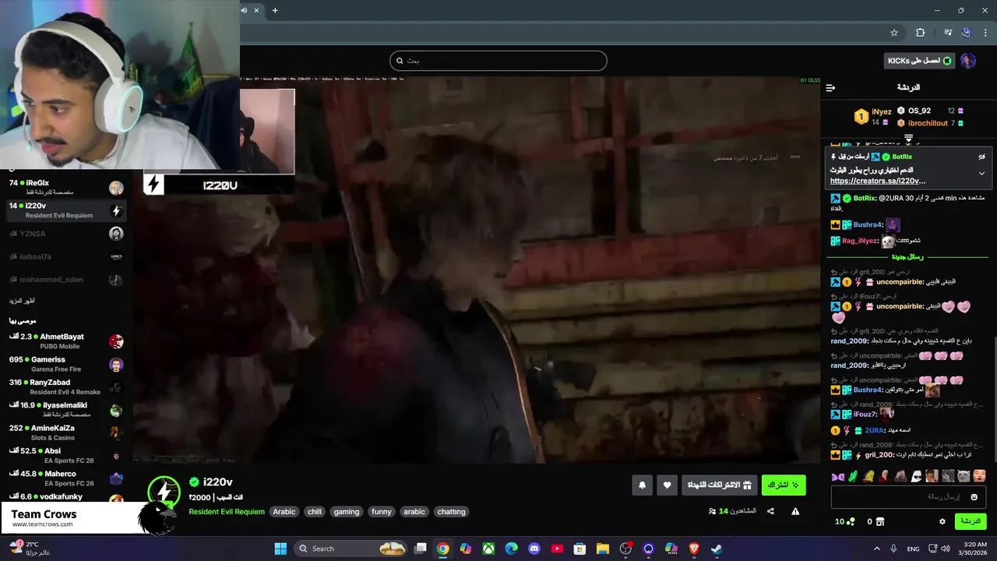Select the 'funny' tag
The image size is (997, 561).
point(382,512)
